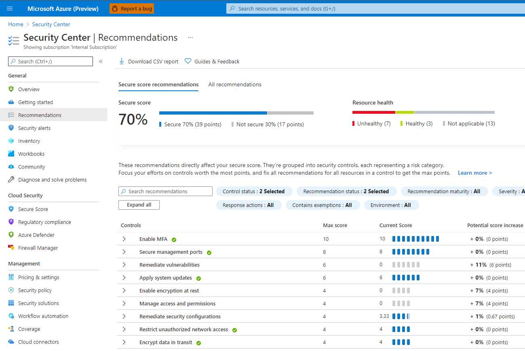This screenshot has height=351, width=525.
Task: Click the Expand all button
Action: pos(139,205)
